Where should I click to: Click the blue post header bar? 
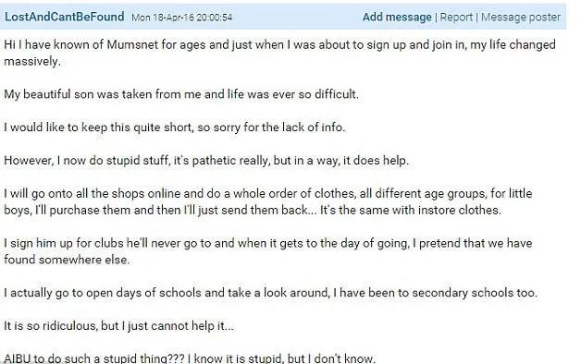283,17
